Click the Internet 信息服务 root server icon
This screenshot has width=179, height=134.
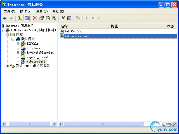[x=3, y=26]
